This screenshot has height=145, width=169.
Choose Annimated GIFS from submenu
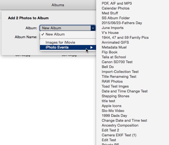115,43
